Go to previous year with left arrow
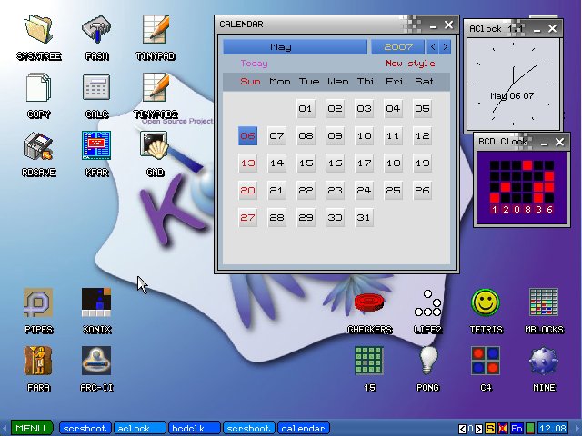This screenshot has height=436, width=582. pyautogui.click(x=433, y=46)
